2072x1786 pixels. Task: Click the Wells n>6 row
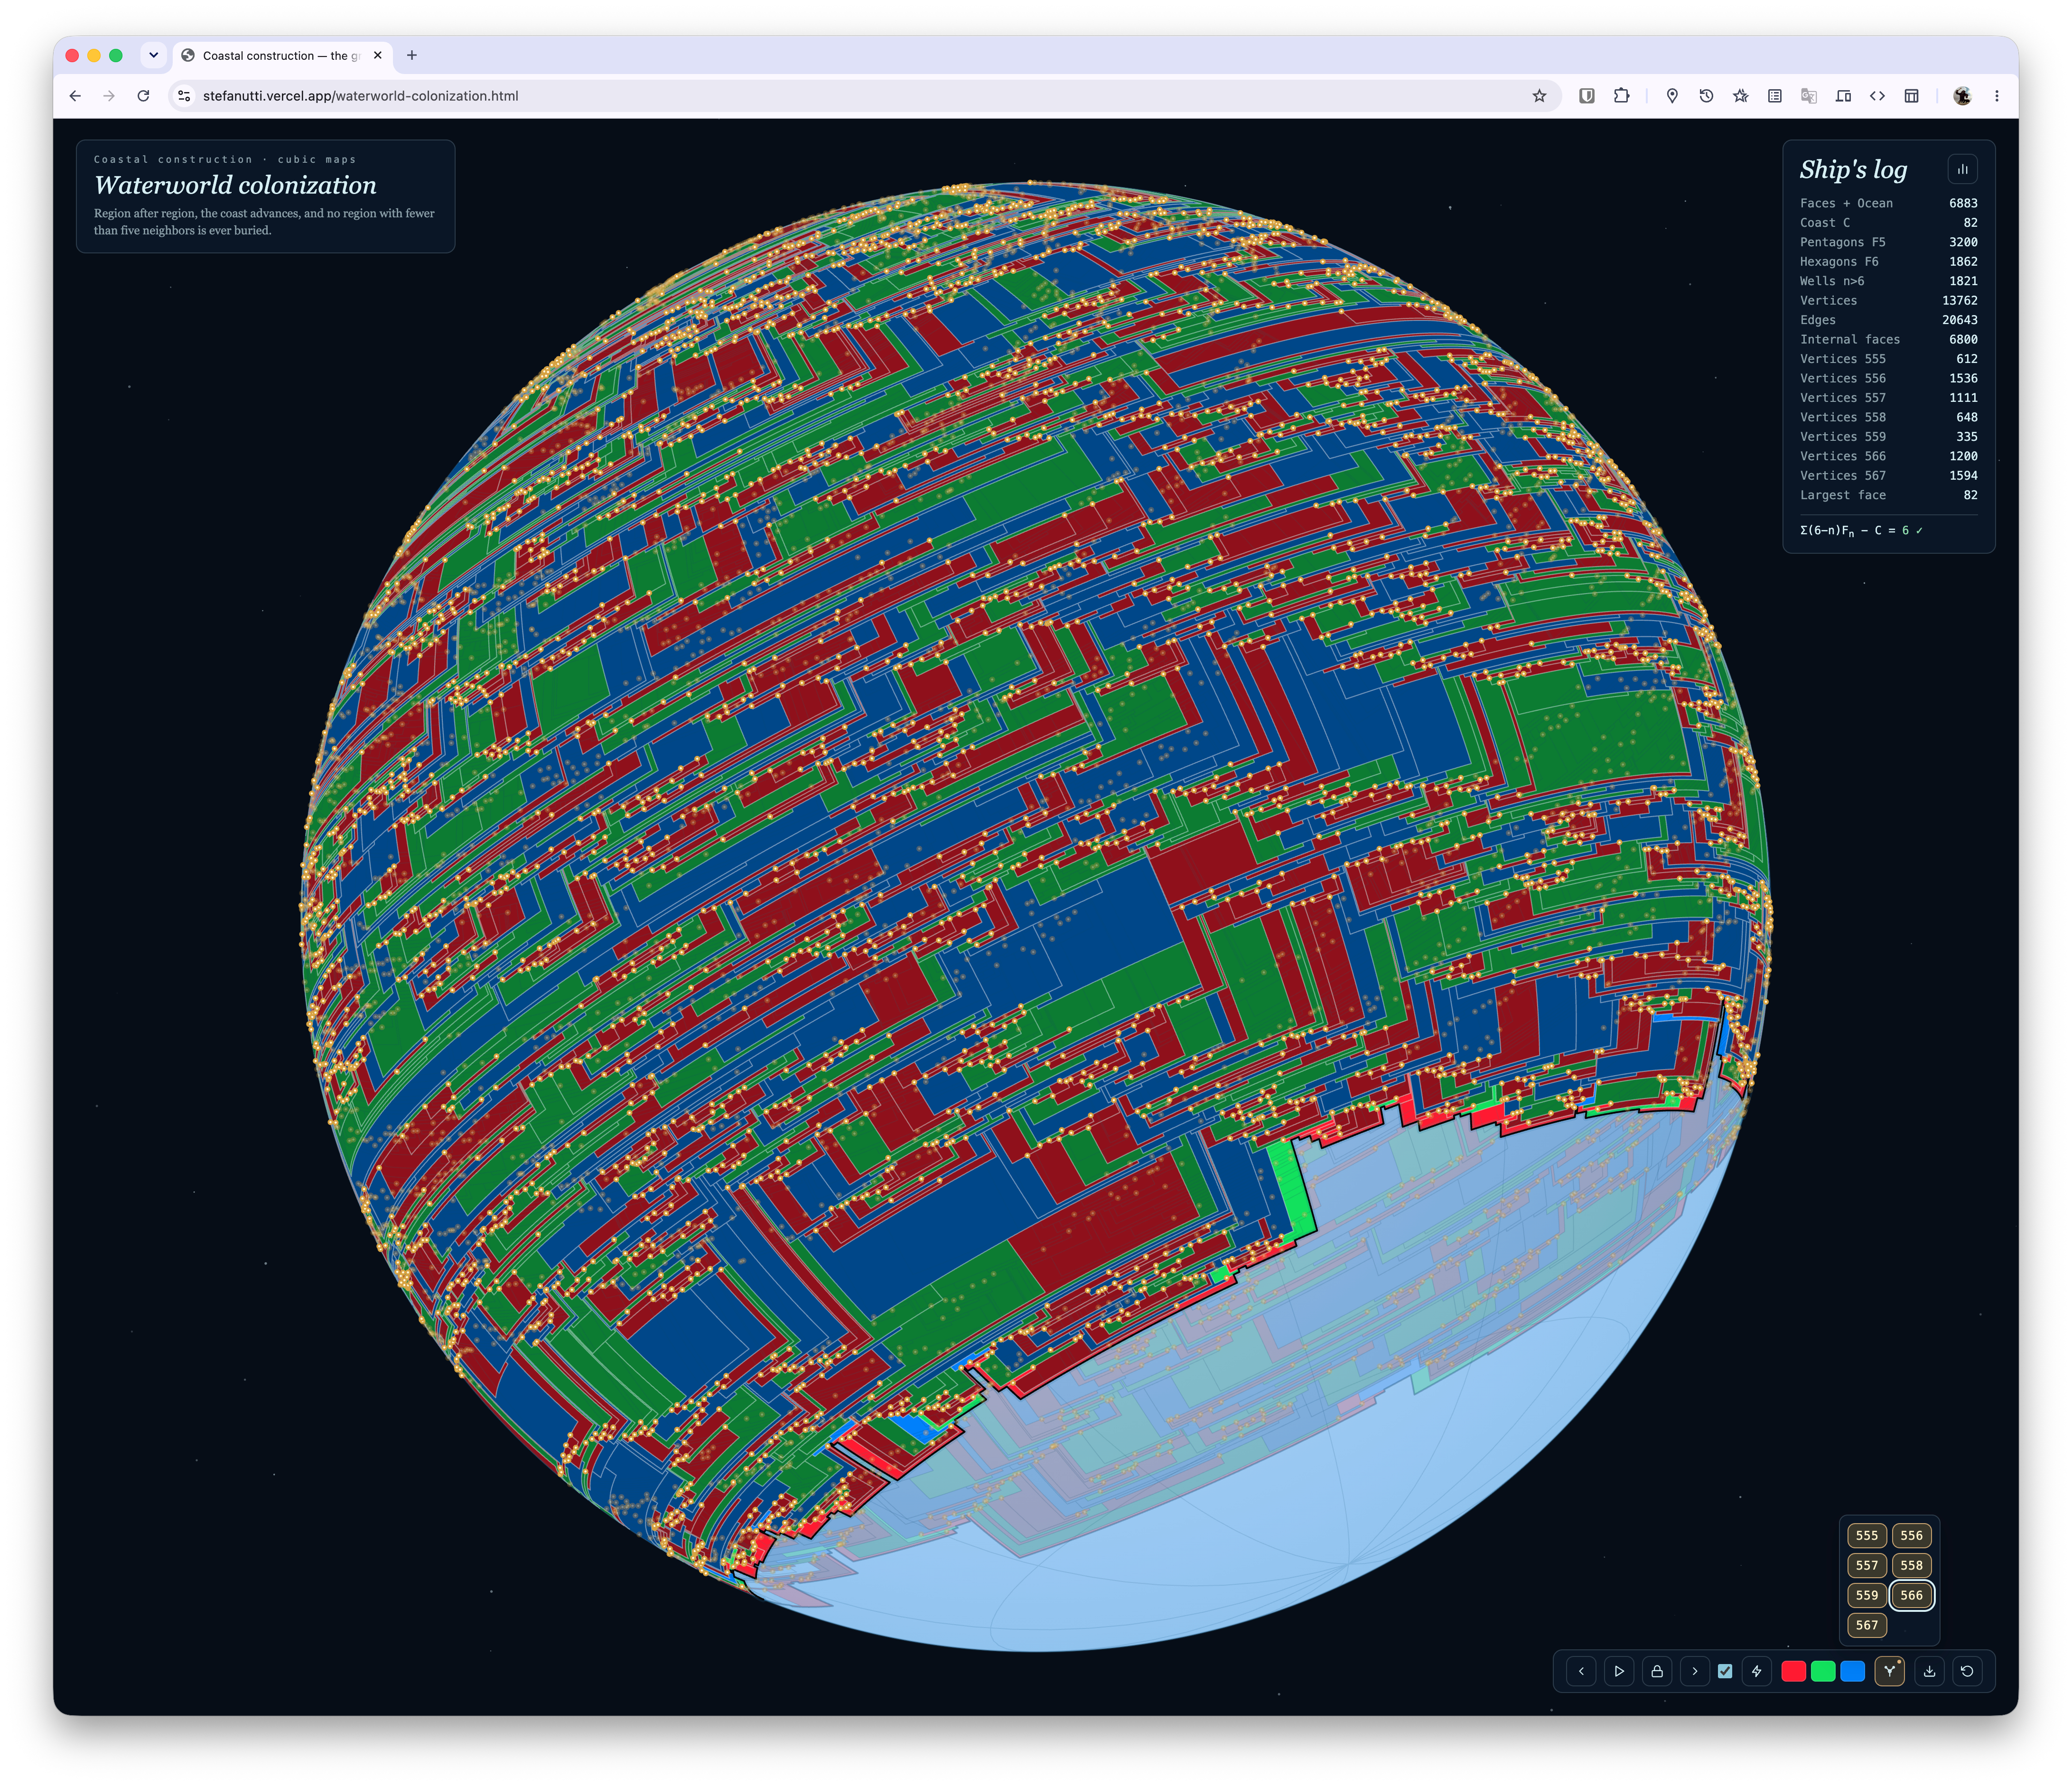point(1888,281)
